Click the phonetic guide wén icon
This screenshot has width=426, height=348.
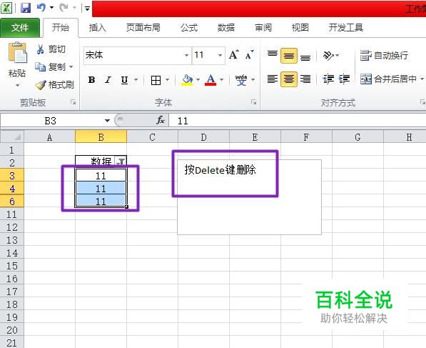[241, 80]
